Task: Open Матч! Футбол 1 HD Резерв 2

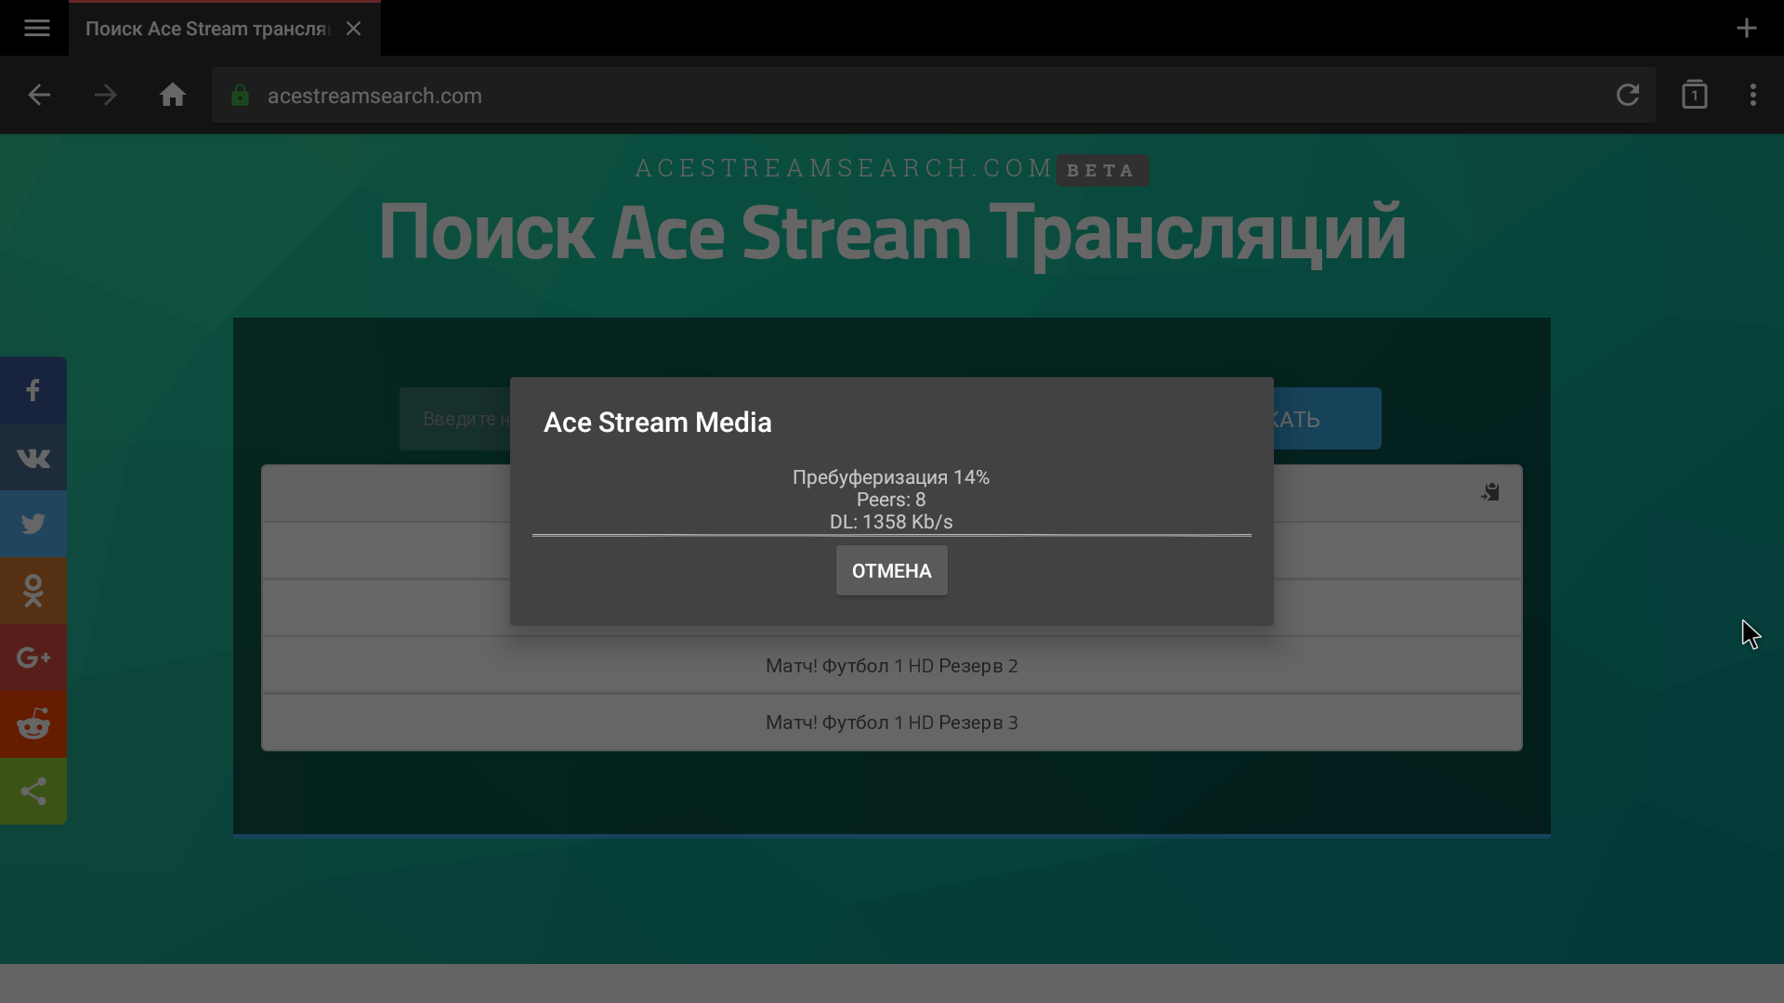Action: (x=892, y=666)
